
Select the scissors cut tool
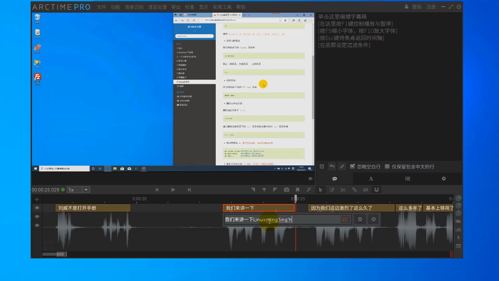(x=343, y=190)
